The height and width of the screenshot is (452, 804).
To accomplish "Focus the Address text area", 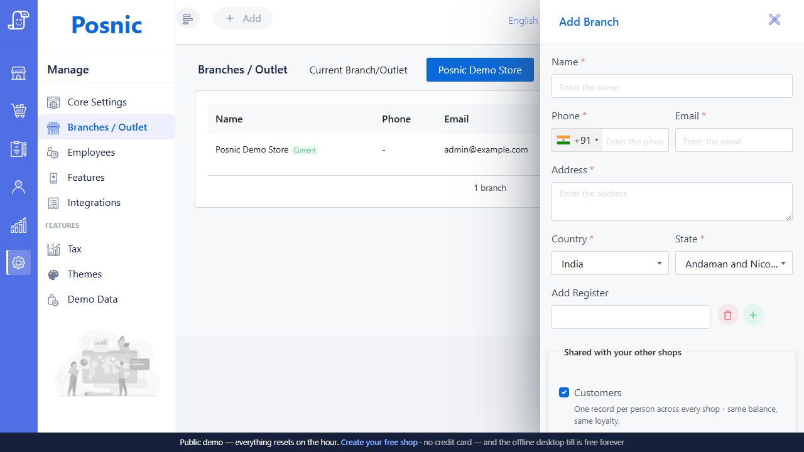I will tap(671, 202).
